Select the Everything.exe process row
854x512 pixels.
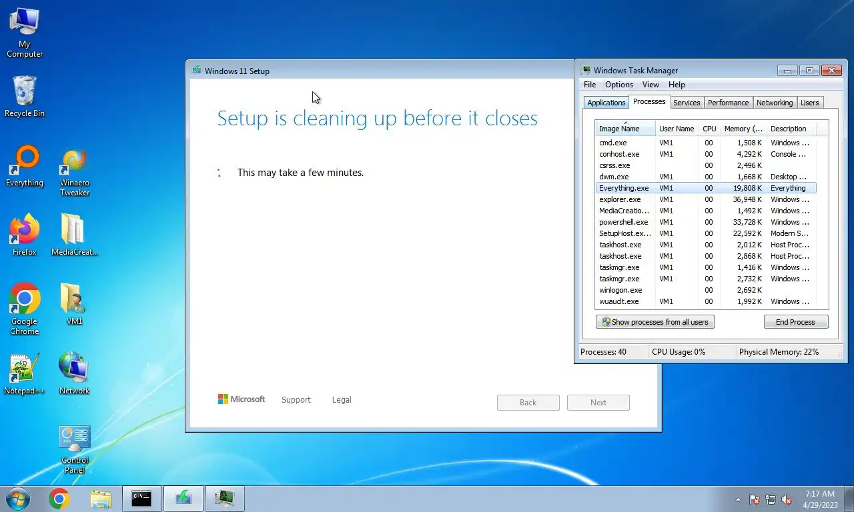tap(706, 188)
